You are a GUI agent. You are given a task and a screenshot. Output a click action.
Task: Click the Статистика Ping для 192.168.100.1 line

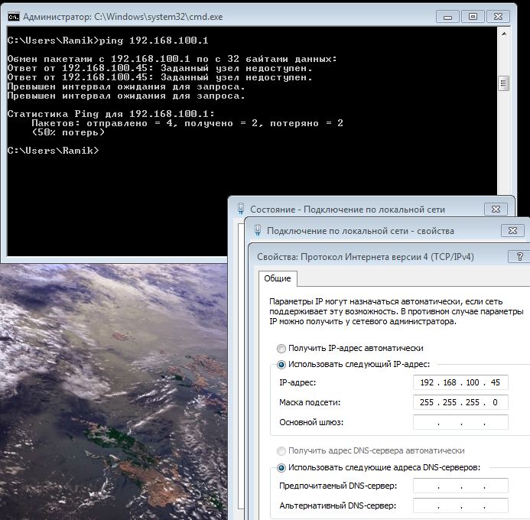111,114
